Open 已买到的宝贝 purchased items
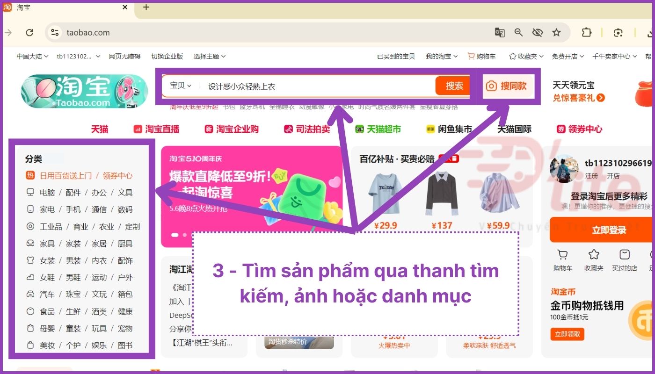 tap(396, 56)
